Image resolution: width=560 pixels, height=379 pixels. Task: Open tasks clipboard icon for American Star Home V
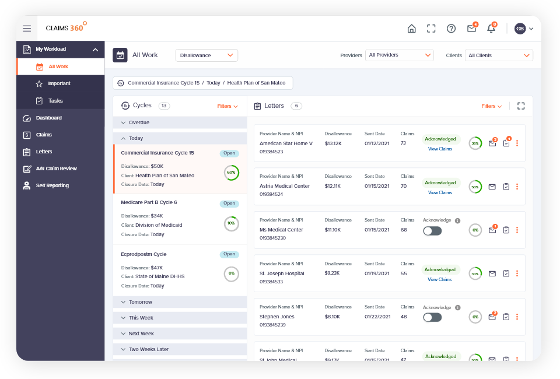[506, 143]
